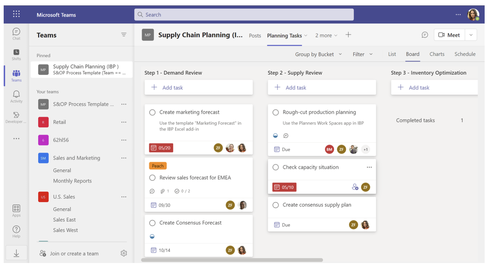Mark Review sales forecast for EMEA complete
Screen dimensions: 489x267
pyautogui.click(x=152, y=178)
